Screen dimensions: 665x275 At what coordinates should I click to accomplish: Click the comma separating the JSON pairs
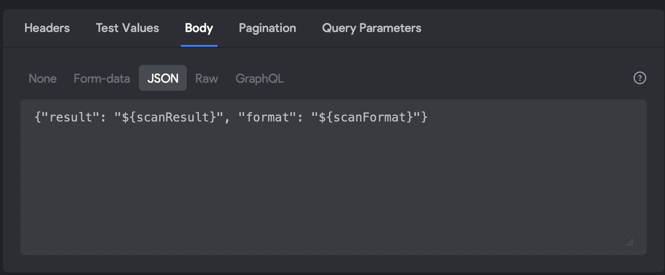point(227,118)
